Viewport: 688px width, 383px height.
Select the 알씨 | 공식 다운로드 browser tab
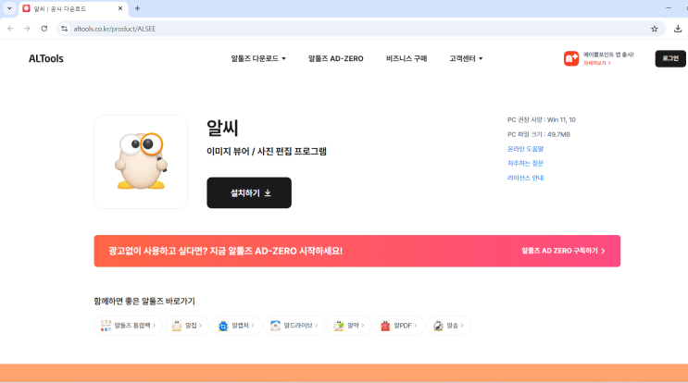[73, 8]
